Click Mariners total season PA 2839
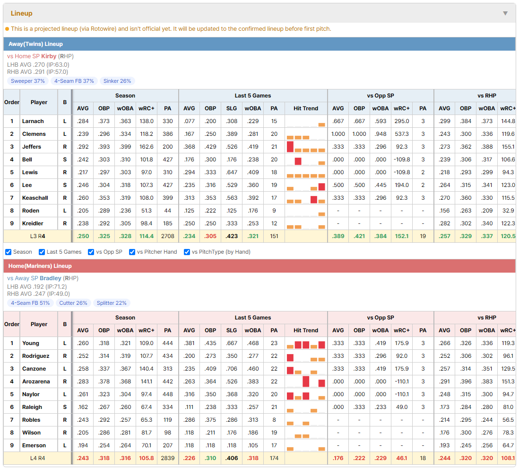The height and width of the screenshot is (470, 519). [x=168, y=458]
